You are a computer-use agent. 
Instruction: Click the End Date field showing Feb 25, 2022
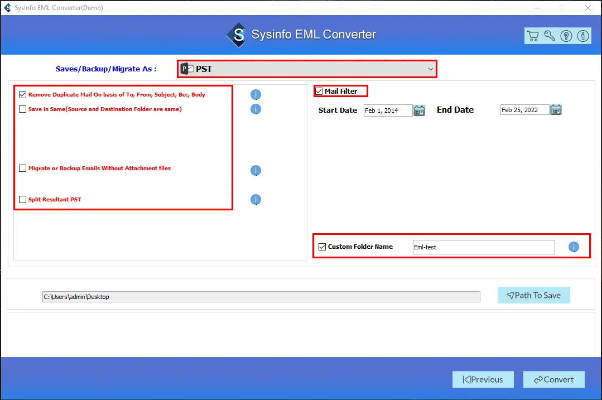[525, 110]
